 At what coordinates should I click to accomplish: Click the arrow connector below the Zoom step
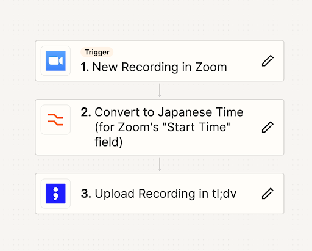(160, 90)
